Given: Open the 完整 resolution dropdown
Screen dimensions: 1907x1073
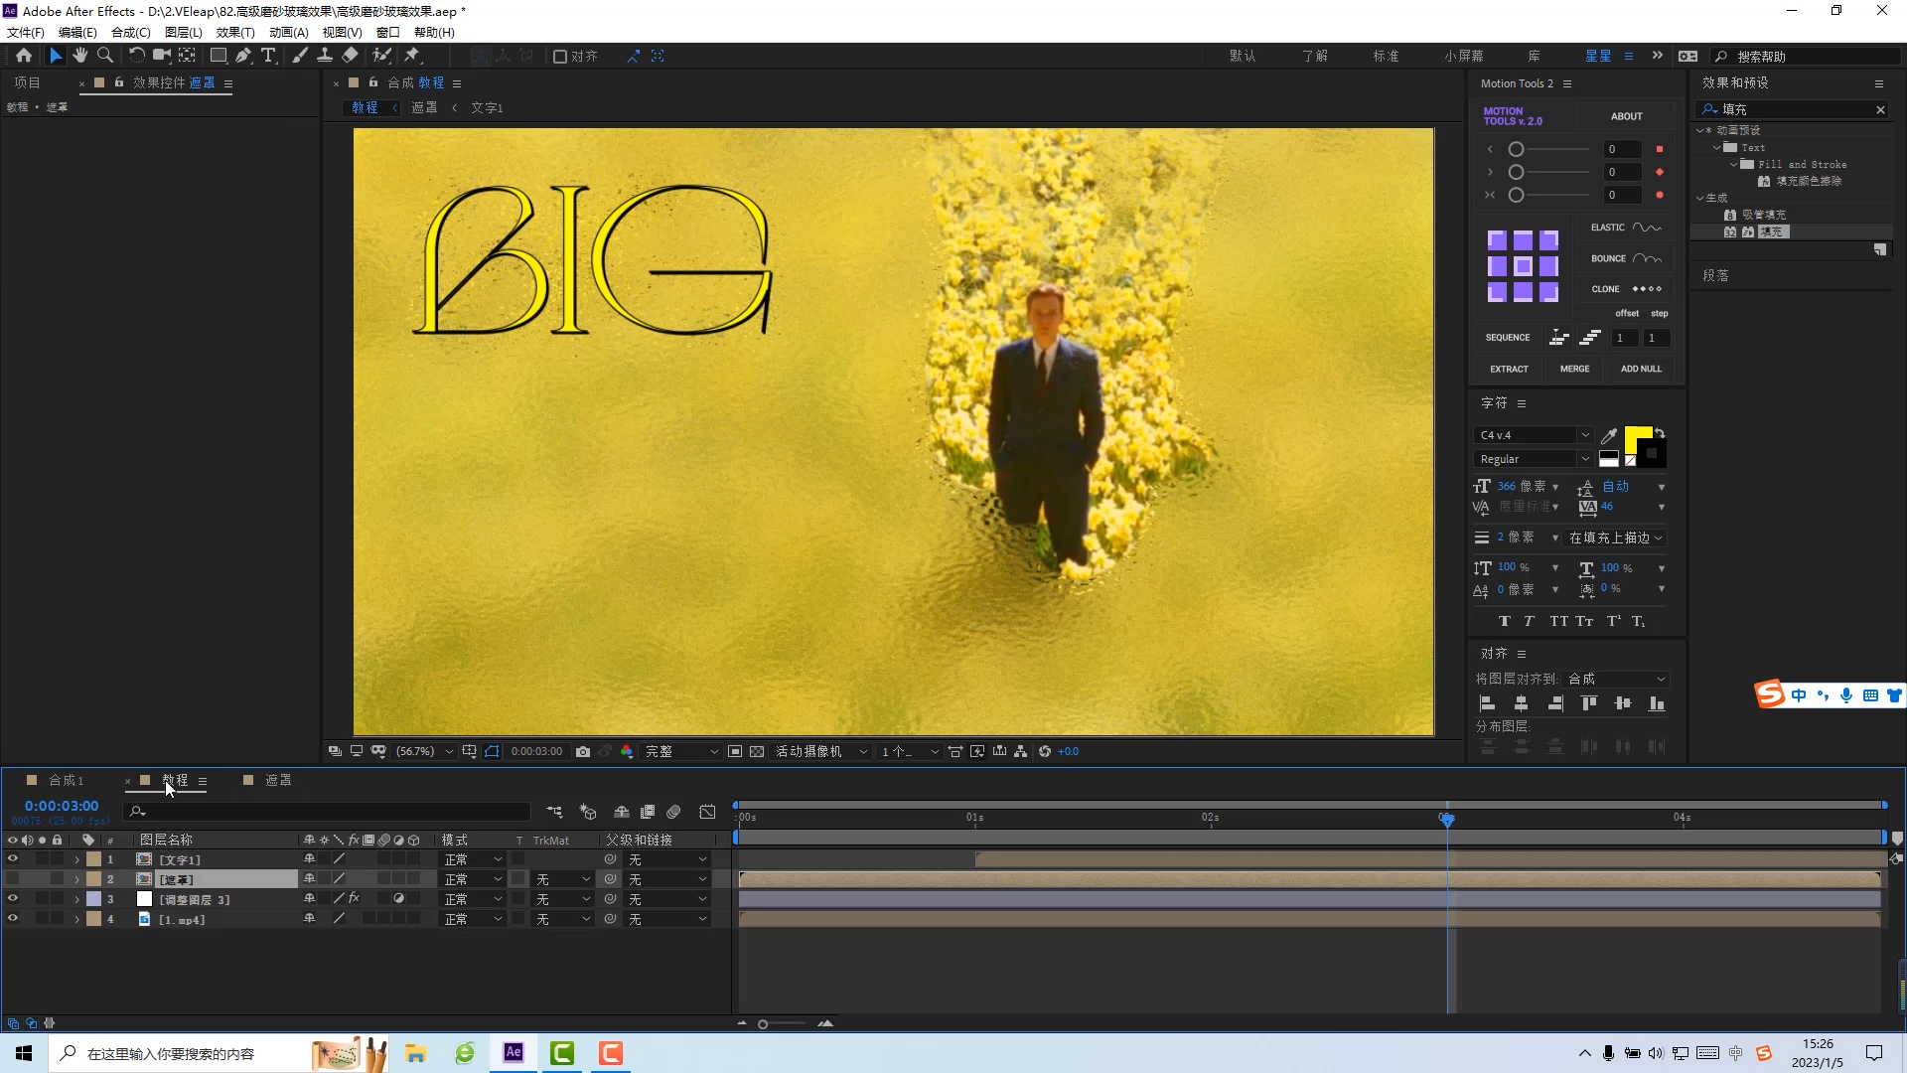Looking at the screenshot, I should pos(681,752).
